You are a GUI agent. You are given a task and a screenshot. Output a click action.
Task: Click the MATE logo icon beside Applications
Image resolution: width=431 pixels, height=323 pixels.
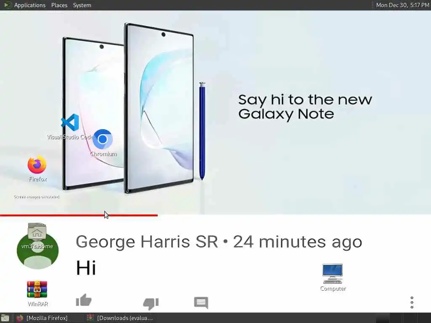8,5
